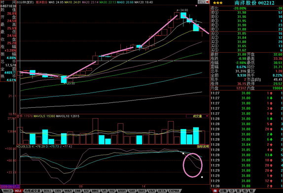Select the 买④ 31.65 order row

247,46
